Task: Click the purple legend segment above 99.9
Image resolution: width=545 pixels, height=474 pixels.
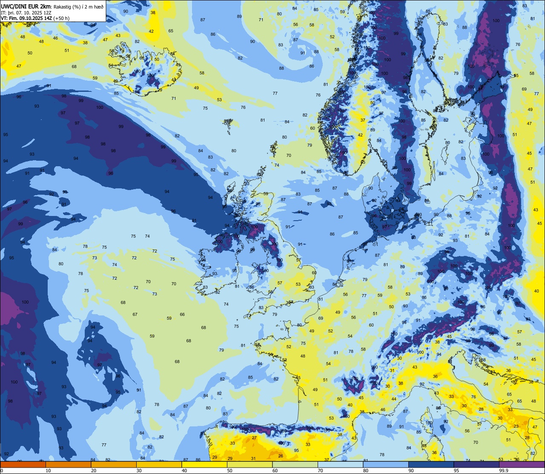Action: click(x=522, y=464)
